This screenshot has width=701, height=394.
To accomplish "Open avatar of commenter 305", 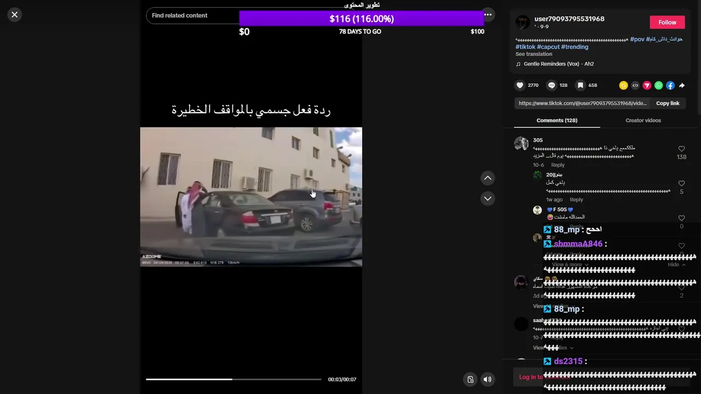I will pos(521,143).
